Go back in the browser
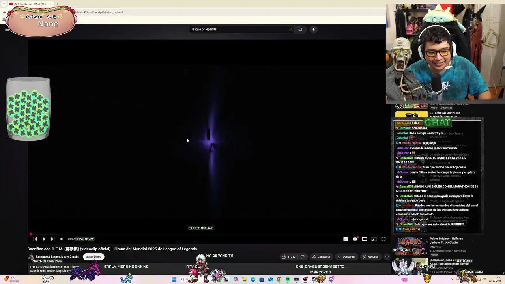The height and width of the screenshot is (284, 505). (x=4, y=12)
